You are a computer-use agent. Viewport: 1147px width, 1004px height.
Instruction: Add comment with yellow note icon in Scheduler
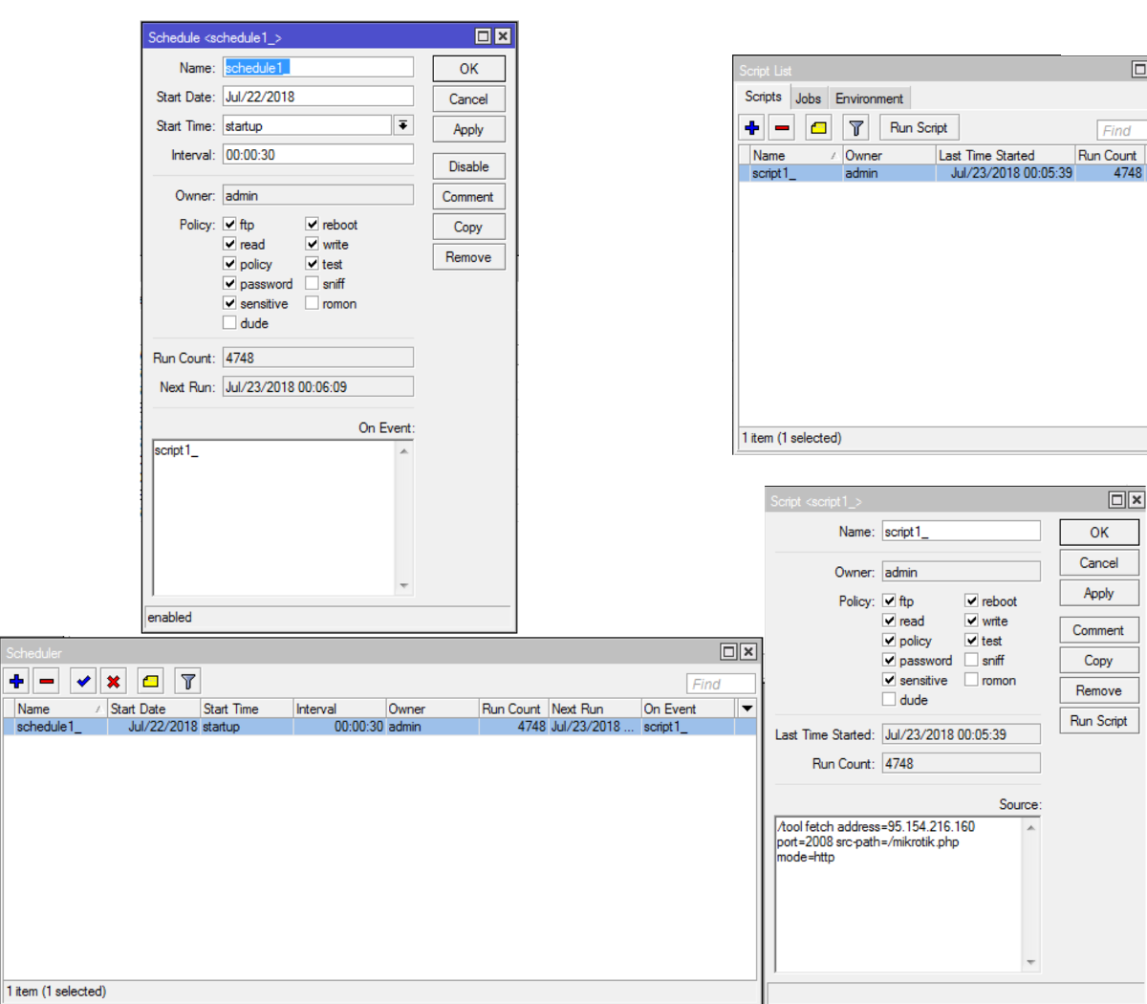click(x=150, y=682)
